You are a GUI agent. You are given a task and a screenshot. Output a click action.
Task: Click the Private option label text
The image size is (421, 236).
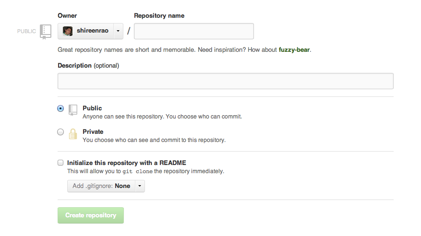[93, 131]
